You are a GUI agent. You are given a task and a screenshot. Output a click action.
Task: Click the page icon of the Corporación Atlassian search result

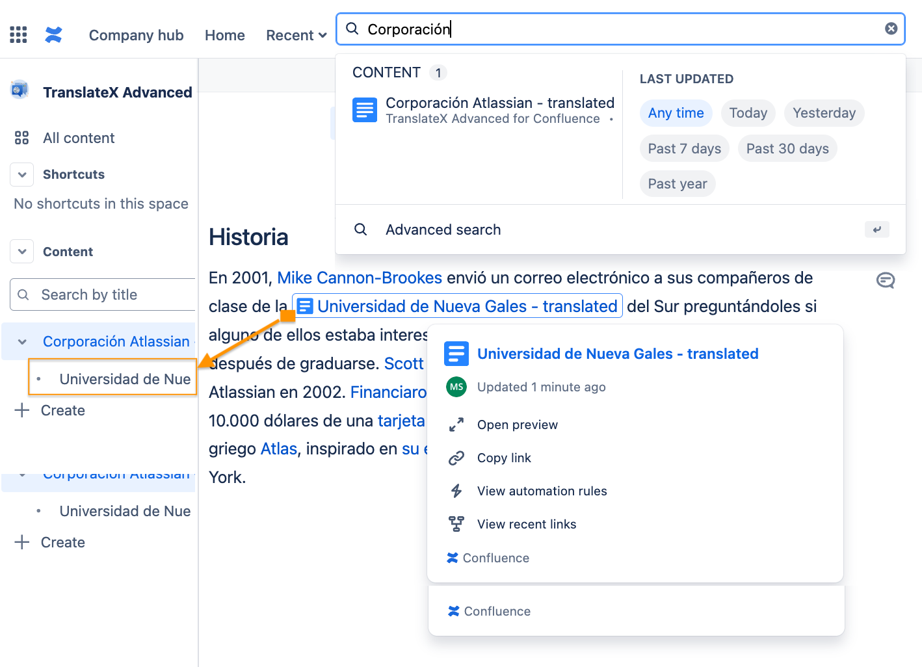(365, 110)
